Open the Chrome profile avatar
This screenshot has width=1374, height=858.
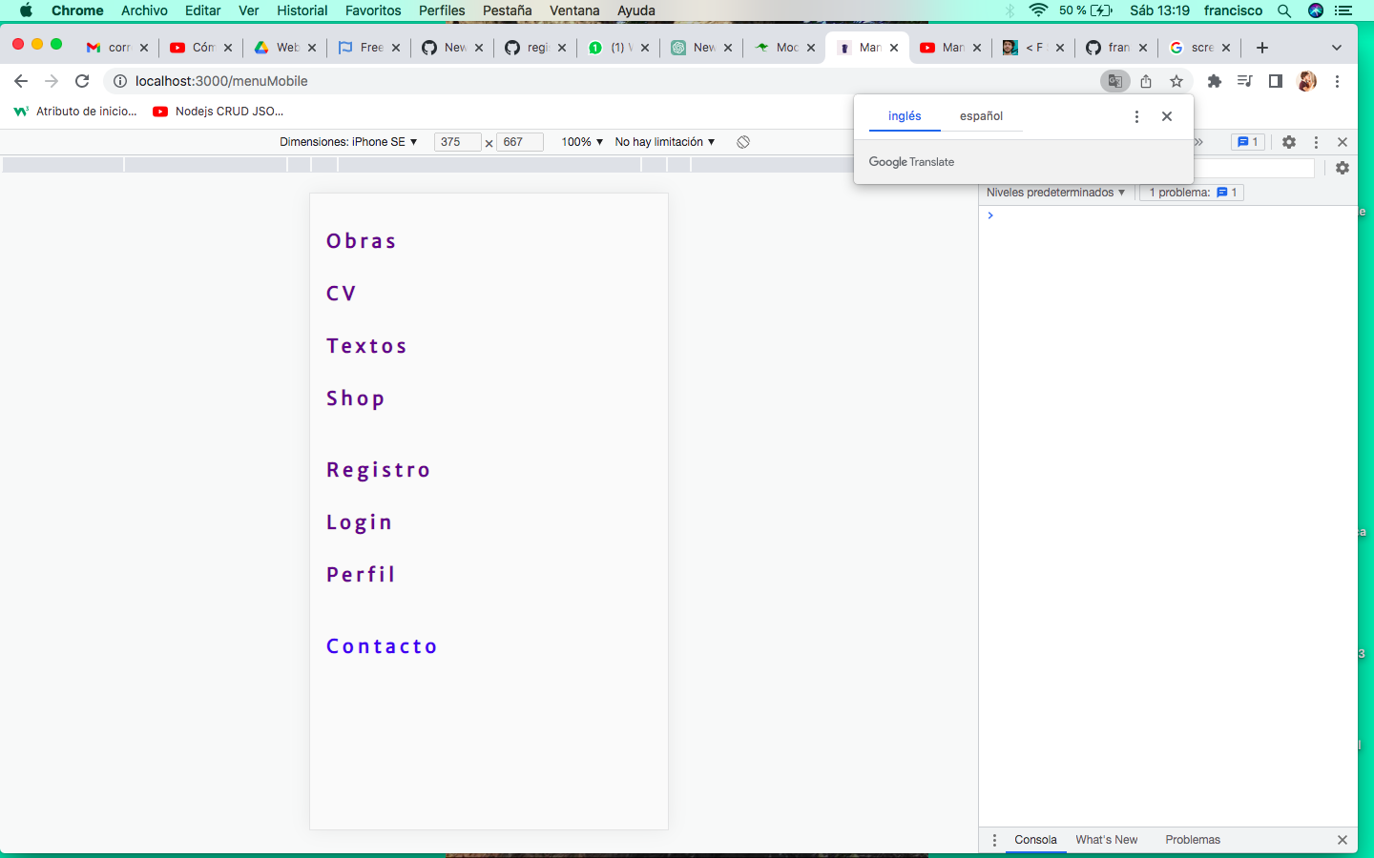coord(1307,81)
